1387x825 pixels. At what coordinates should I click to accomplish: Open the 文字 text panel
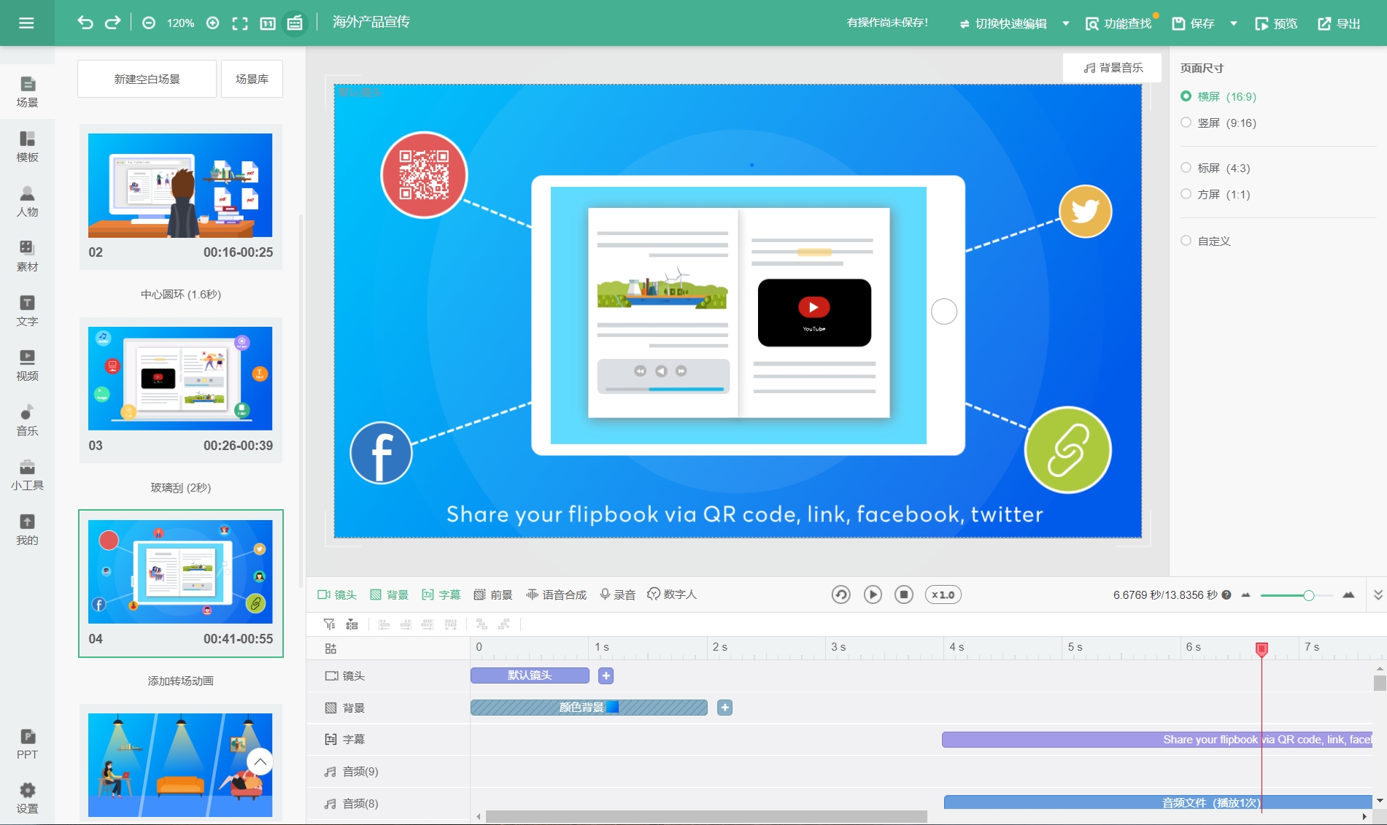point(27,311)
